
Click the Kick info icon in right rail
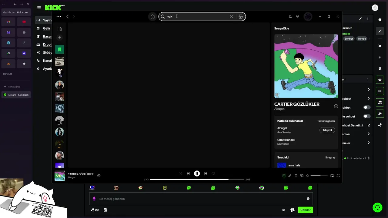tap(380, 20)
